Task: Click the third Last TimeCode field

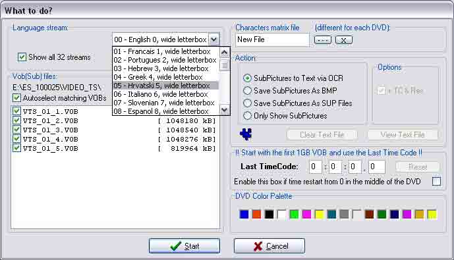Action: click(355, 167)
